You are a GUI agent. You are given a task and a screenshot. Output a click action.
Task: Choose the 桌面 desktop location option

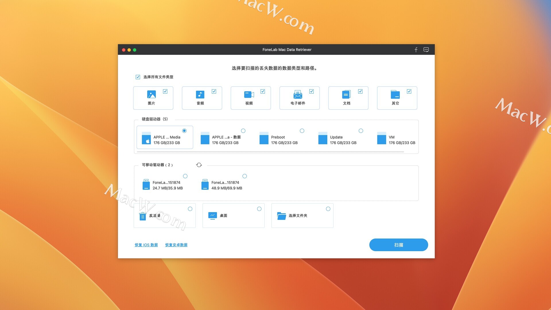tap(259, 209)
